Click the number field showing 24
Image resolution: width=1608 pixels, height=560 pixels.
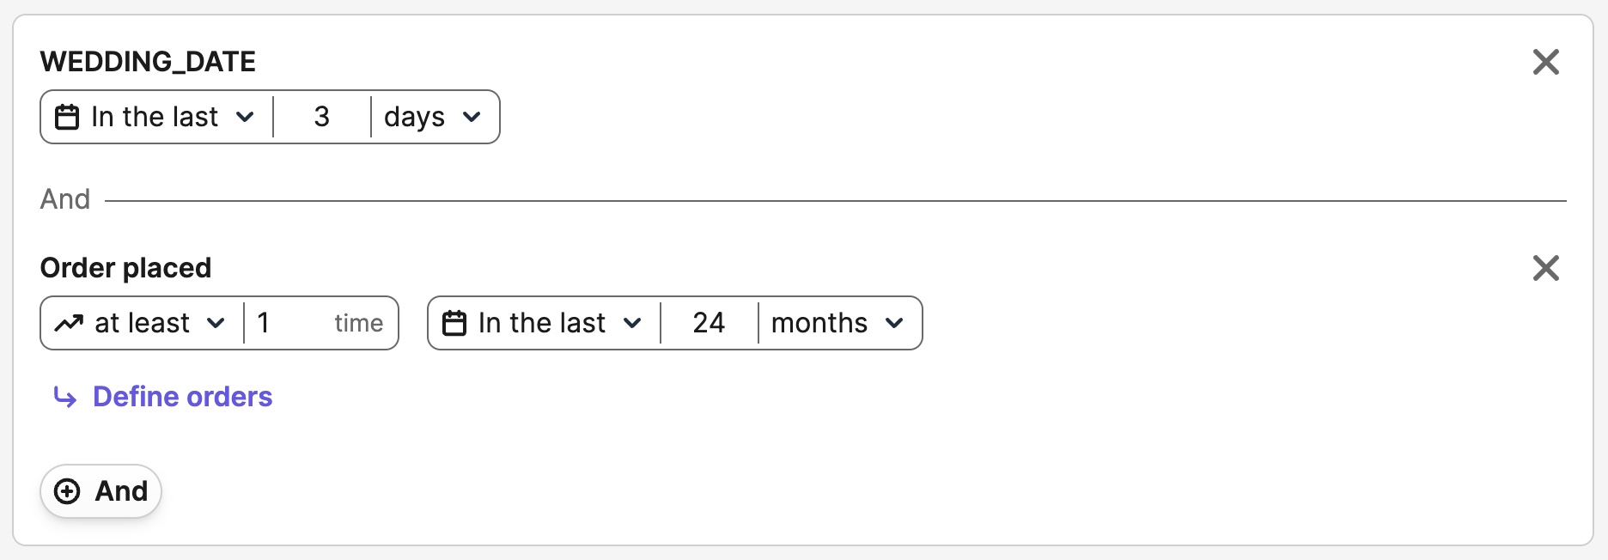(709, 323)
